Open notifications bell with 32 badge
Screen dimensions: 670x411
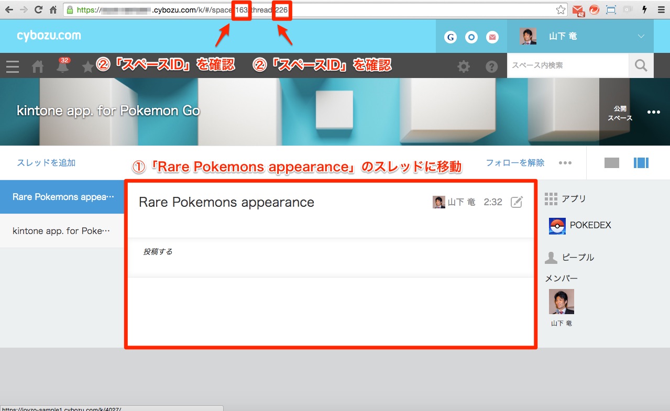63,65
